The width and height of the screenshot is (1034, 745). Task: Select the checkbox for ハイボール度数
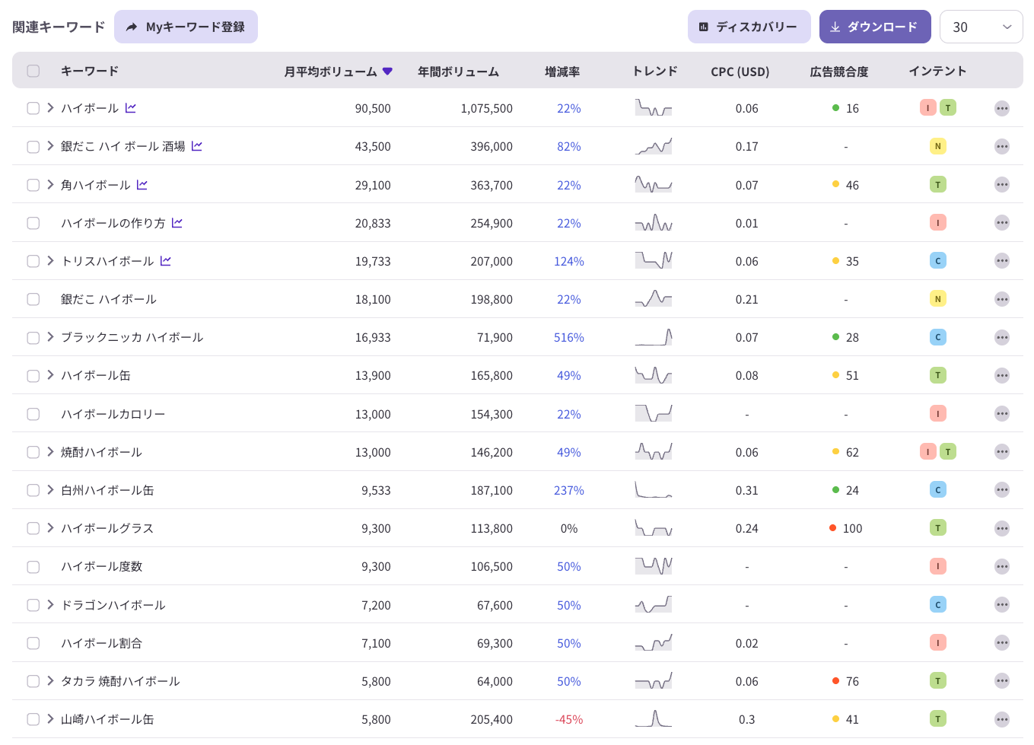pos(33,567)
